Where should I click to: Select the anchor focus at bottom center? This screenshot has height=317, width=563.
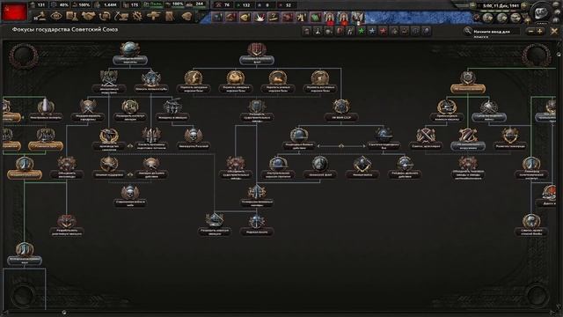point(256,225)
